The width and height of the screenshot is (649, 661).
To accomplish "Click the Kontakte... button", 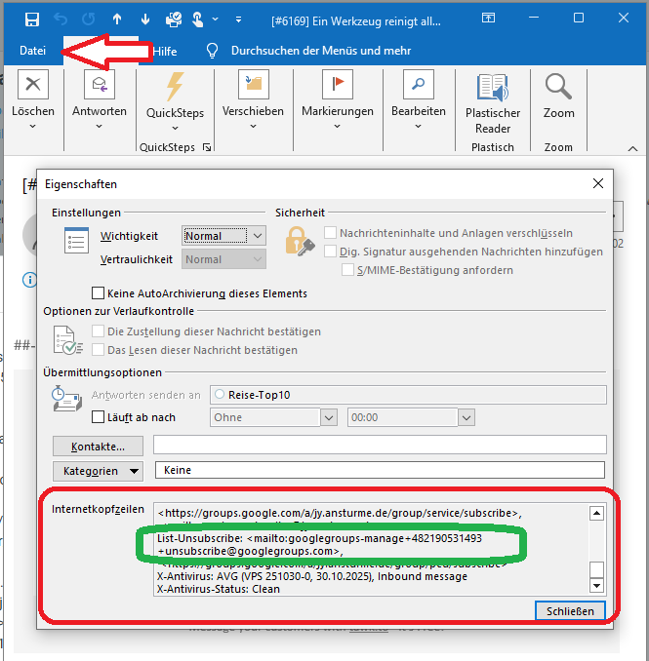I will pyautogui.click(x=98, y=446).
